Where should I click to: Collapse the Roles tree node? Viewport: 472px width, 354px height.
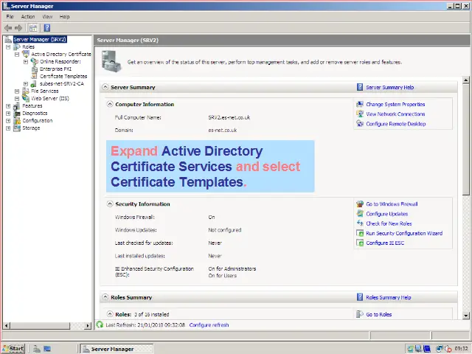tap(8, 47)
